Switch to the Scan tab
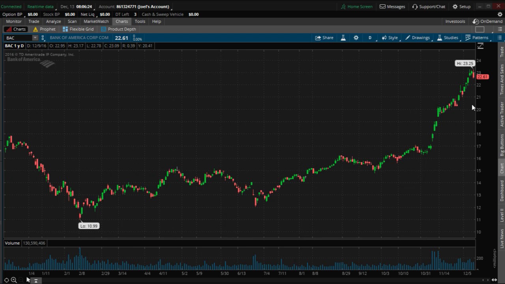505x284 pixels. (72, 21)
